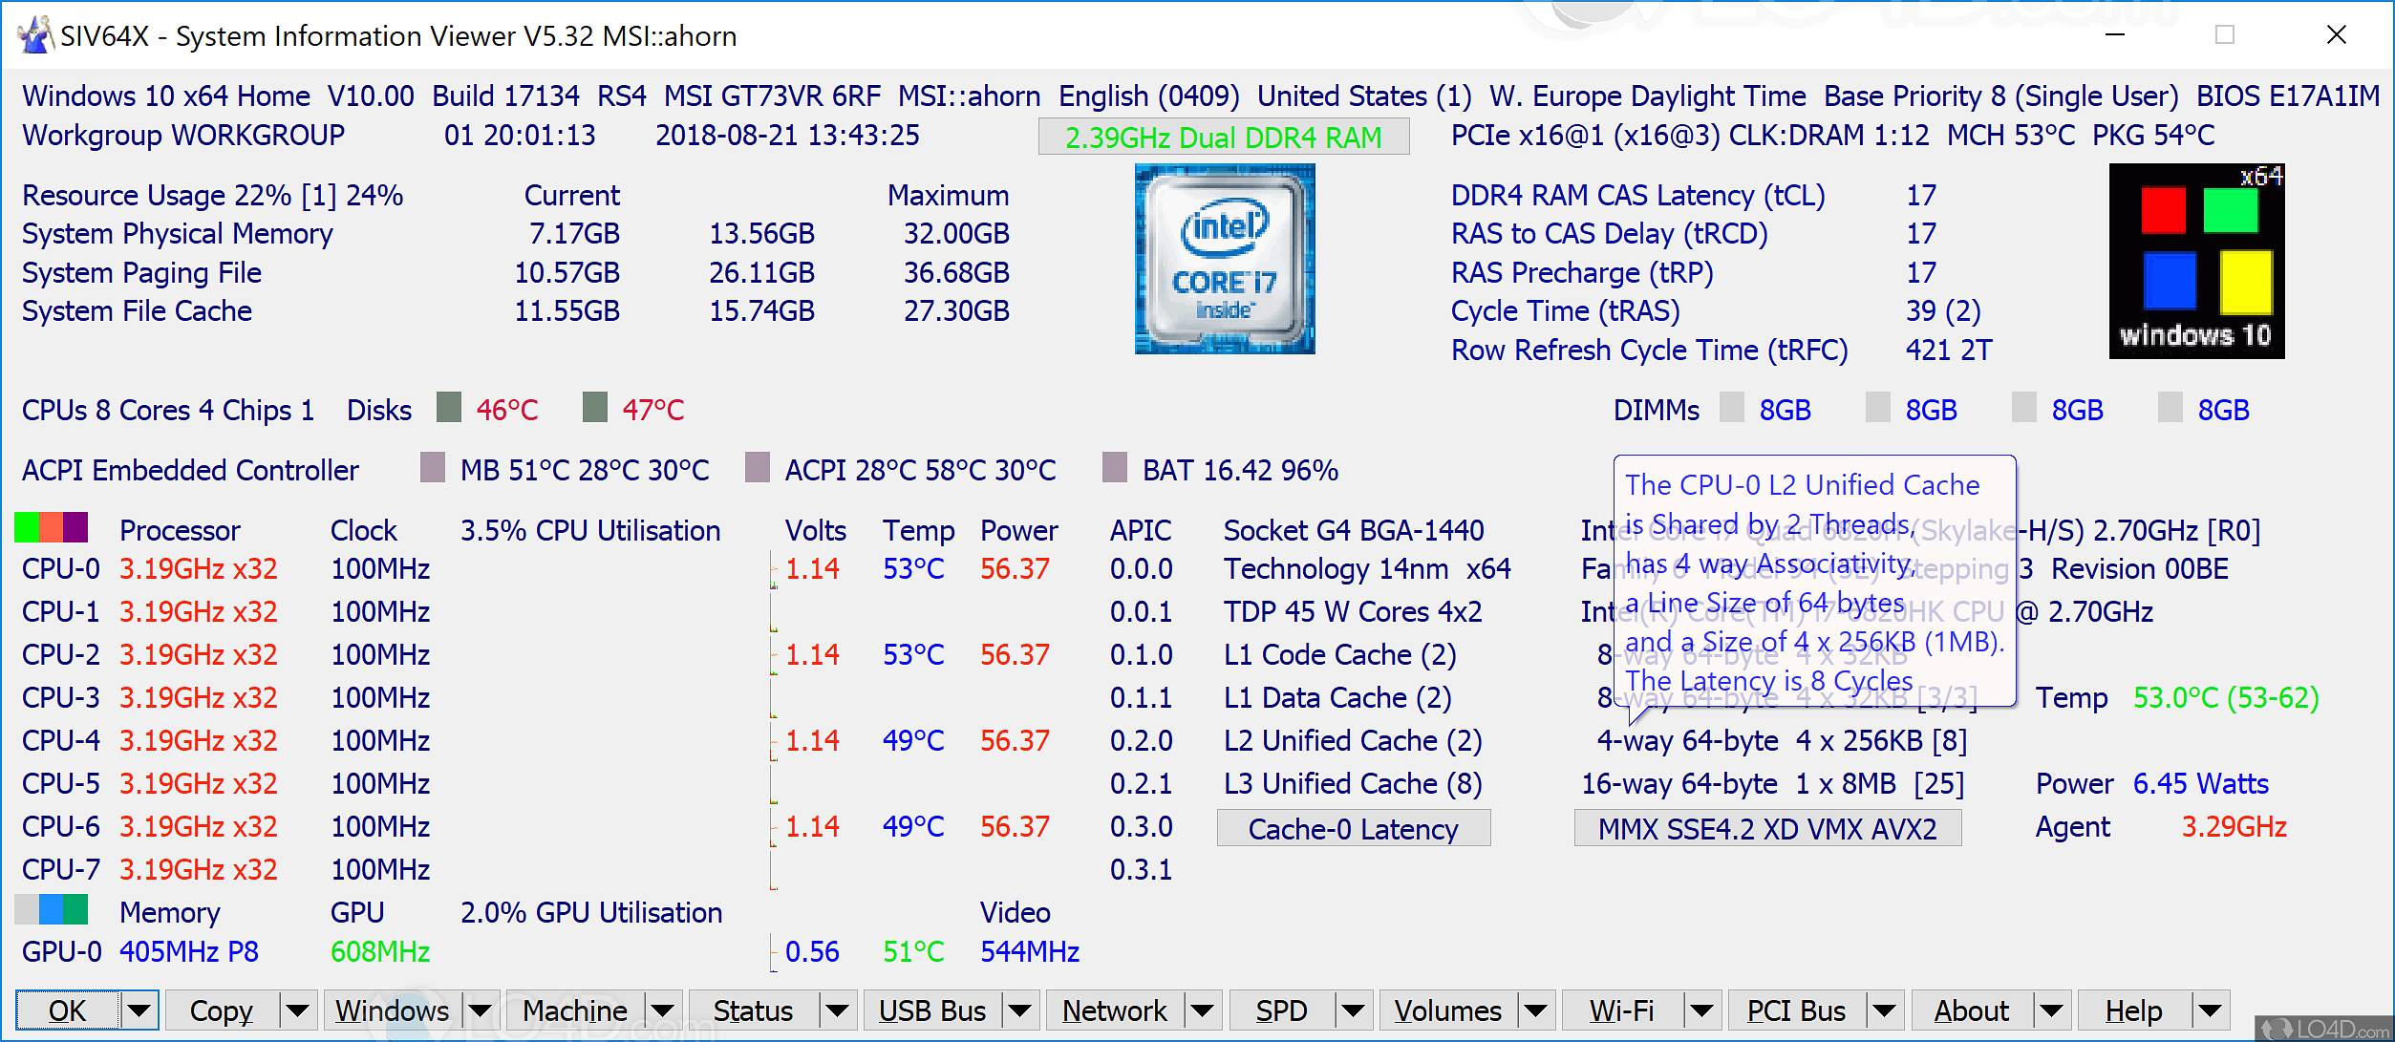Click the Socket G4 BGA-1440 text
The height and width of the screenshot is (1042, 2395).
(1355, 531)
